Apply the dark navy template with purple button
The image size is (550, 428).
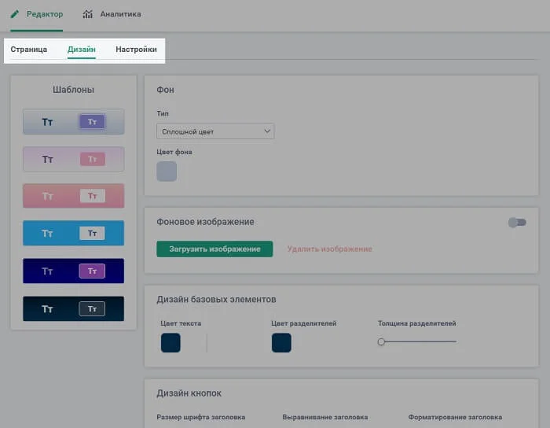point(73,271)
